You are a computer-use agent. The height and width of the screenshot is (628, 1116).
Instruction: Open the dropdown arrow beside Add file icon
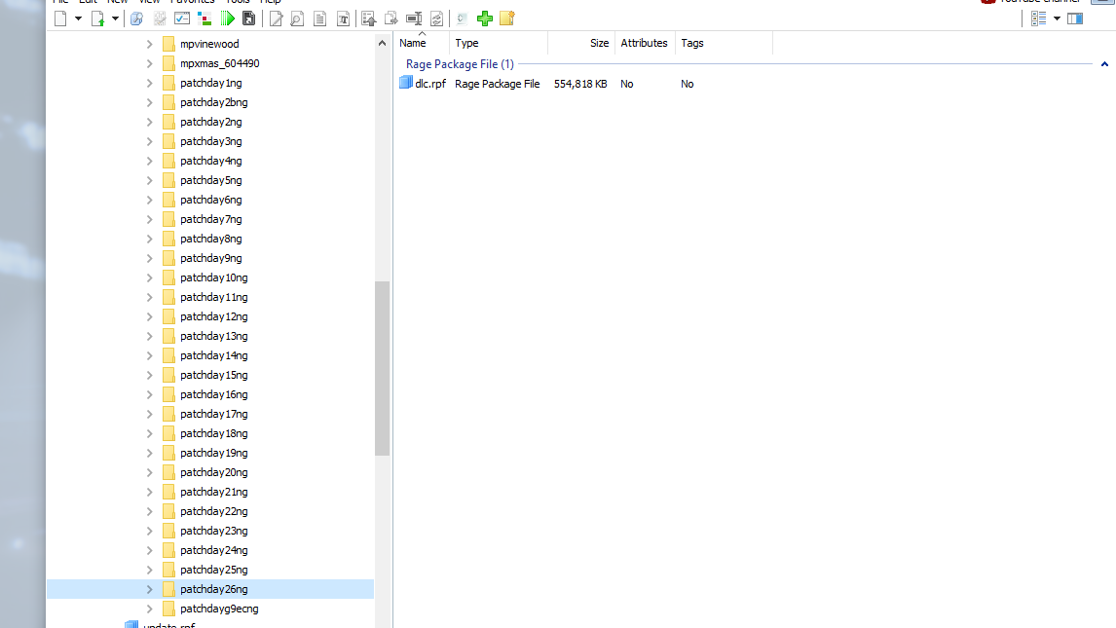click(x=115, y=18)
